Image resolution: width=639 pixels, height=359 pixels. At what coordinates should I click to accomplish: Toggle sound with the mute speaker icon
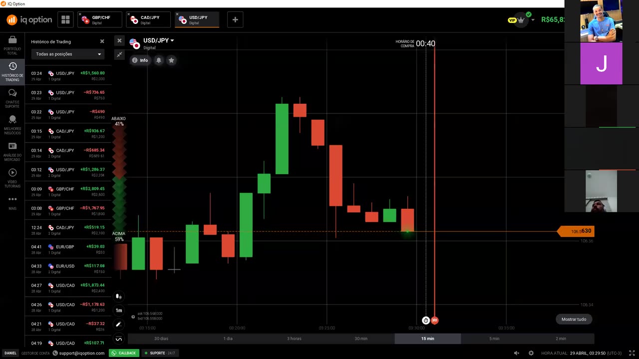tap(517, 353)
